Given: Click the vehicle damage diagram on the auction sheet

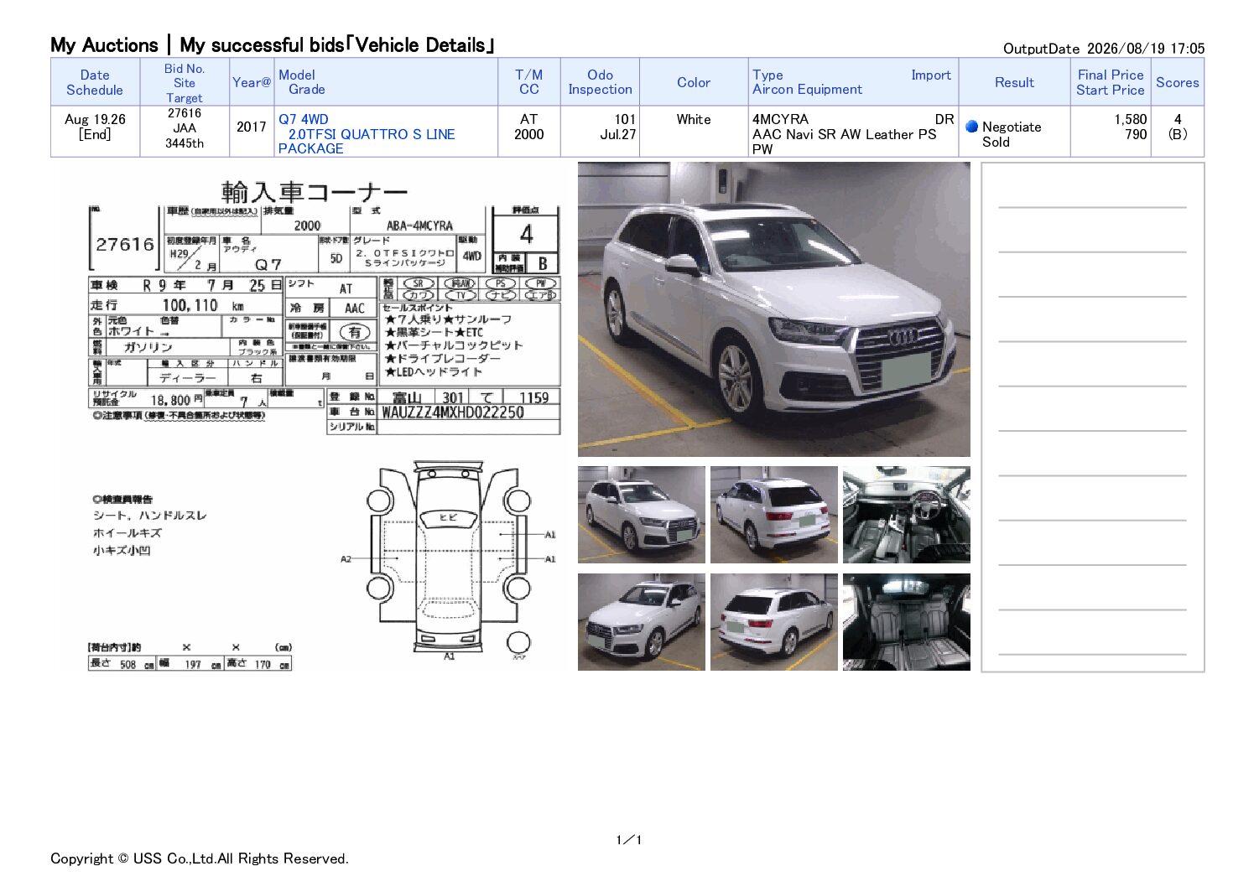Looking at the screenshot, I should point(449,559).
